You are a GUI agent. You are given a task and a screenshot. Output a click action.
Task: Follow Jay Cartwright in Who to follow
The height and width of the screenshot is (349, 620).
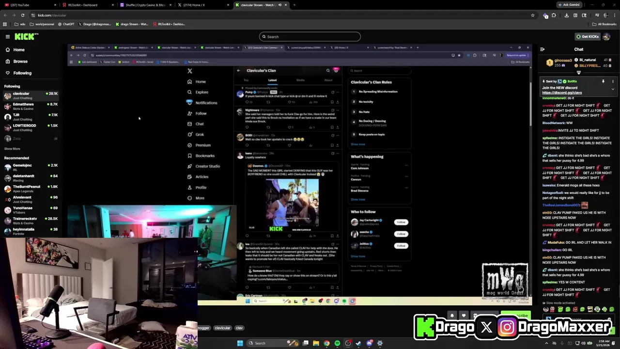401,222
